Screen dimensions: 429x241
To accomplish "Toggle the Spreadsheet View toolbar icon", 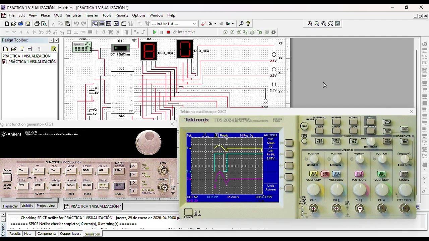I will tap(102, 24).
